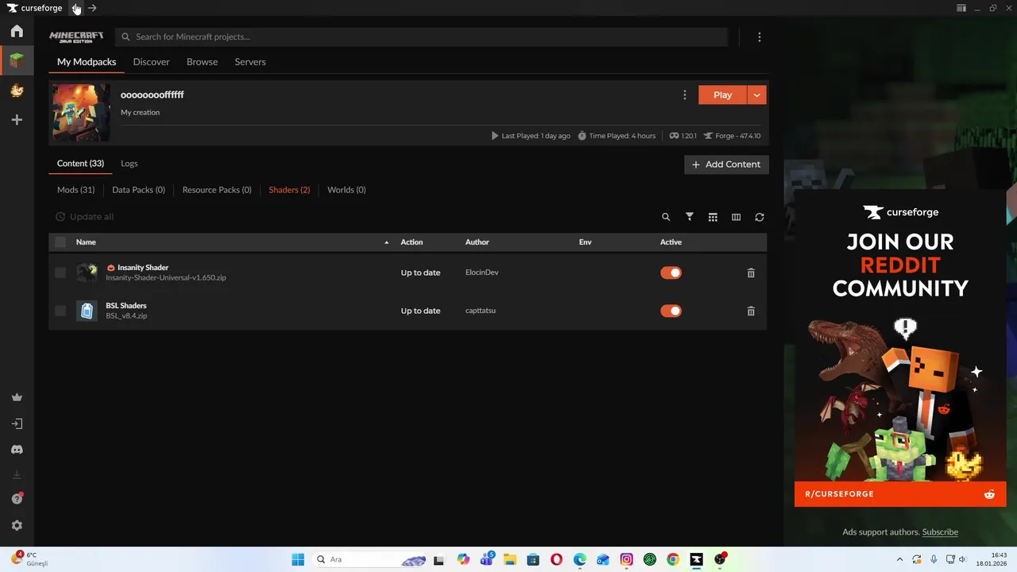Open the weather widget showing 6°C

[x=29, y=559]
